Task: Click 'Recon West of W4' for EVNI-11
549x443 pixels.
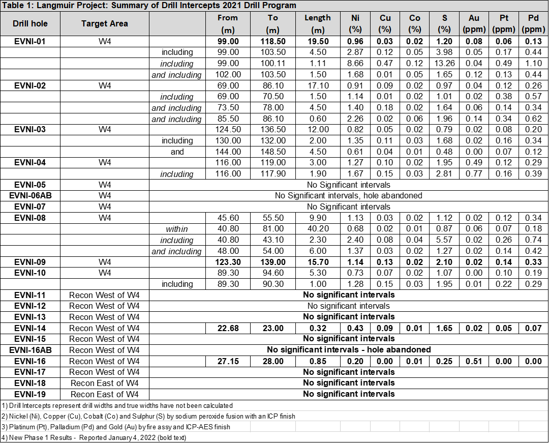Action: click(104, 295)
